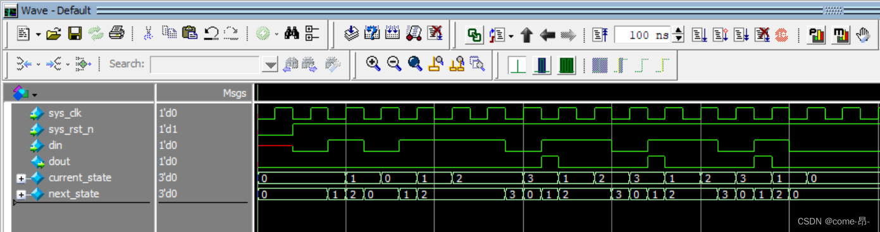The height and width of the screenshot is (232, 880).
Task: Click the Wave - Default title bar
Action: [440, 10]
